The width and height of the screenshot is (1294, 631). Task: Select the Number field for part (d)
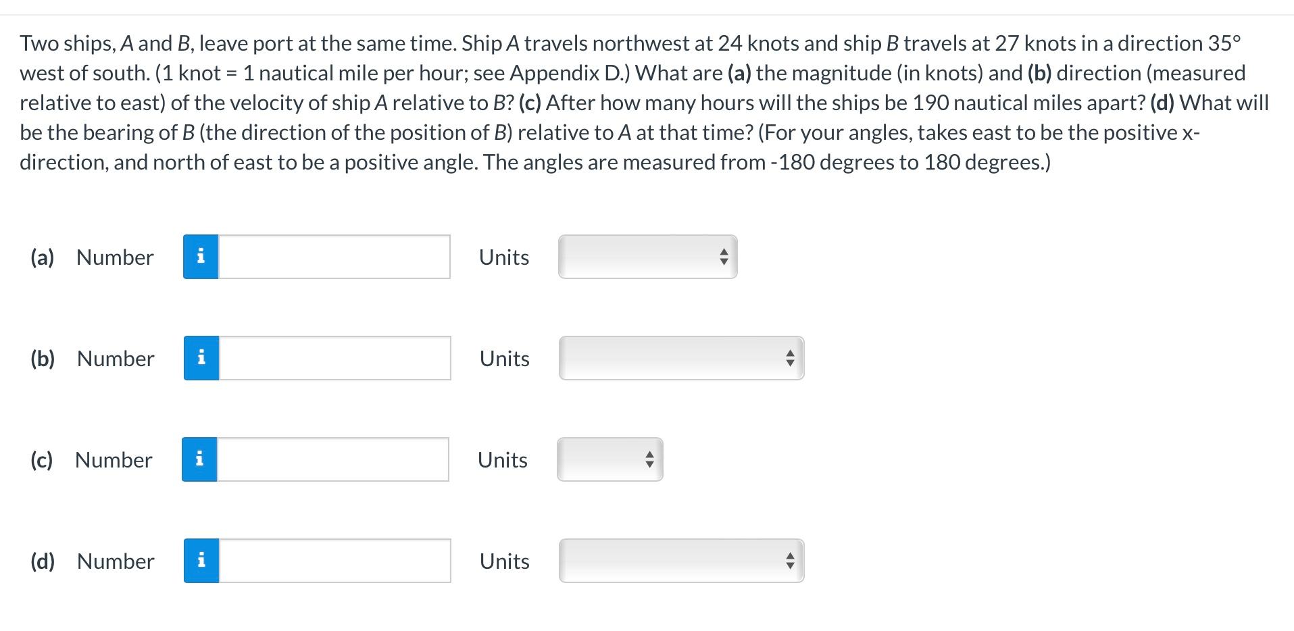(334, 560)
